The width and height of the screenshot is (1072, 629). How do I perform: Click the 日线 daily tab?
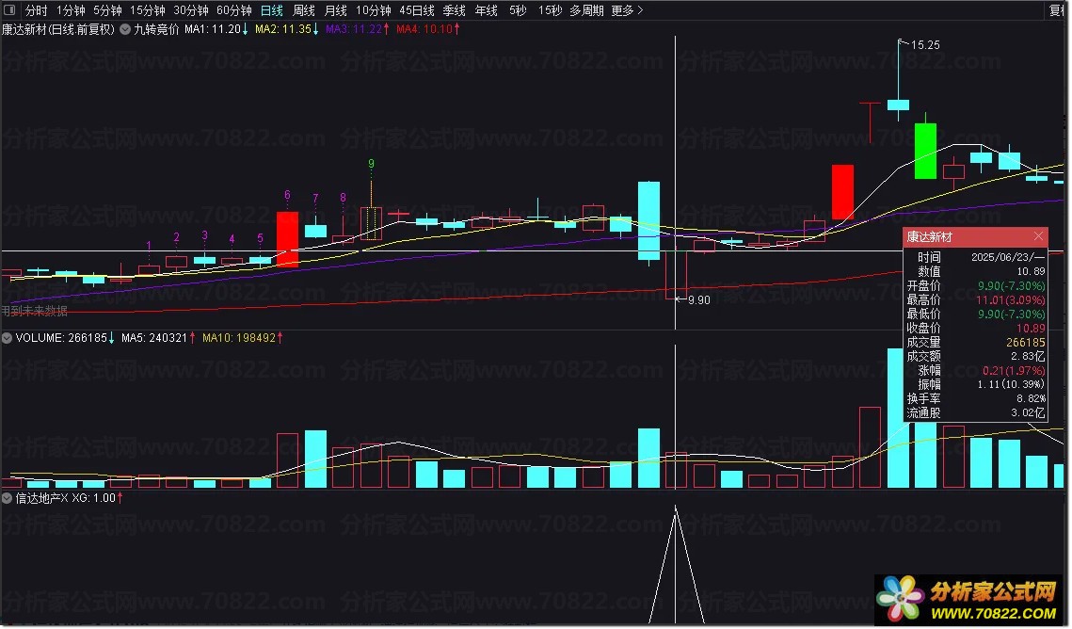click(272, 10)
